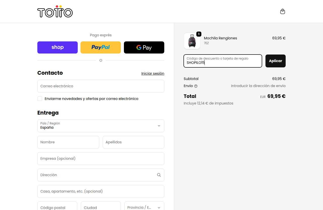323x210 pixels.
Task: Click the Pago exprés heading
Action: pyautogui.click(x=101, y=35)
